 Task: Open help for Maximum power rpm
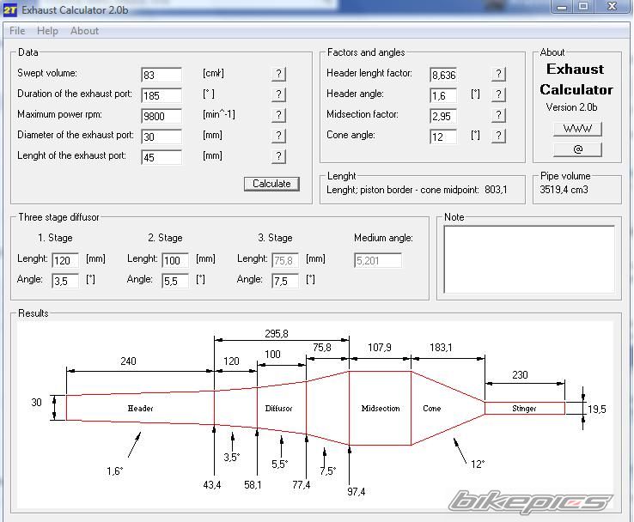tap(278, 115)
